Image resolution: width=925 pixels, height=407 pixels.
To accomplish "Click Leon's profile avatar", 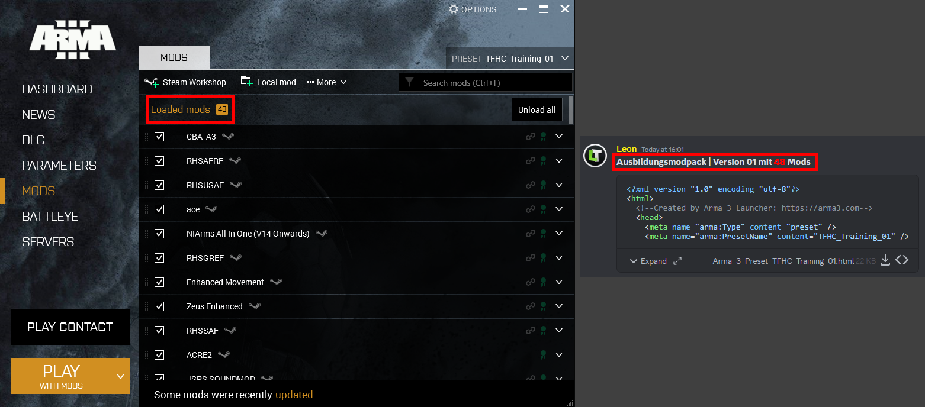I will pyautogui.click(x=595, y=155).
